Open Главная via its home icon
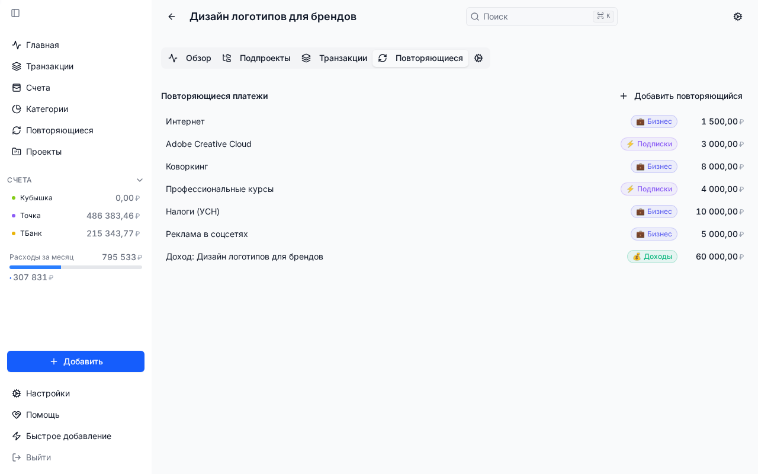 tap(16, 45)
